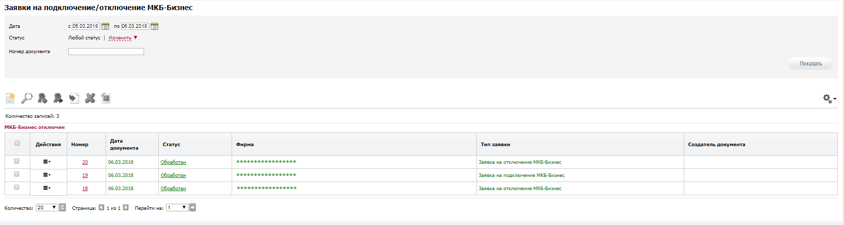This screenshot has height=225, width=844.
Task: Click the Действия column header
Action: (48, 145)
